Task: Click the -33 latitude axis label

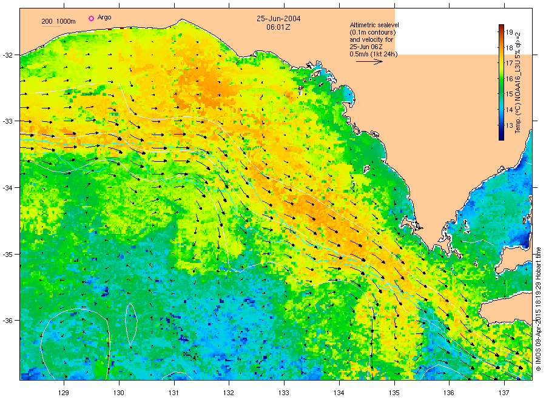Action: tap(7, 121)
